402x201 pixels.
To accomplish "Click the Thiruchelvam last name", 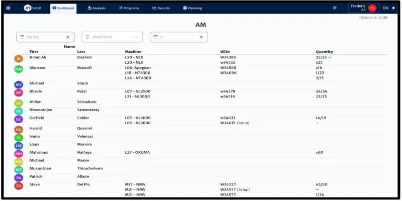I will (x=90, y=169).
